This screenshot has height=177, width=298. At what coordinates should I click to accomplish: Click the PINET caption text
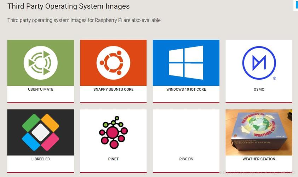pos(113,159)
